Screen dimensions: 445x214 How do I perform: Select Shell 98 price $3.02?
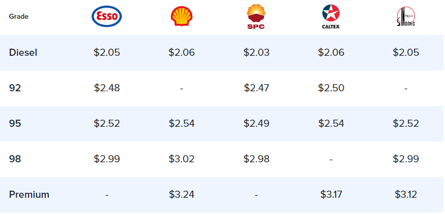(x=182, y=159)
